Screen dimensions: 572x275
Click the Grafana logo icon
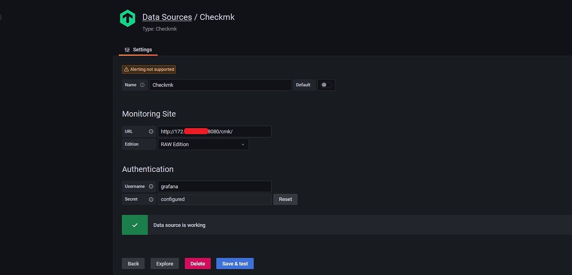(x=127, y=18)
